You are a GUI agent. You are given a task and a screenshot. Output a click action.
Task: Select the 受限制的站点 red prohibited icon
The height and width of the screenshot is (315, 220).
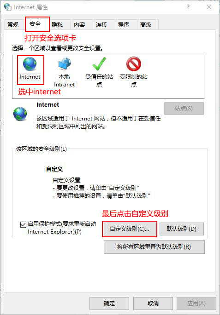[x=134, y=64]
